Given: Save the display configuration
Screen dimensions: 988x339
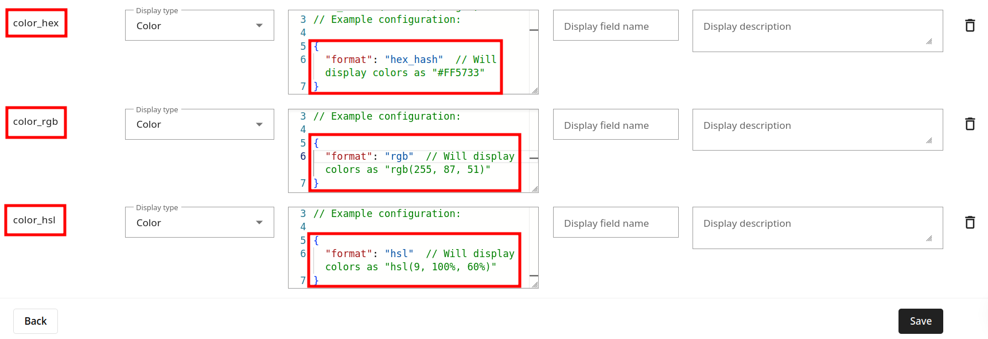Looking at the screenshot, I should tap(920, 321).
